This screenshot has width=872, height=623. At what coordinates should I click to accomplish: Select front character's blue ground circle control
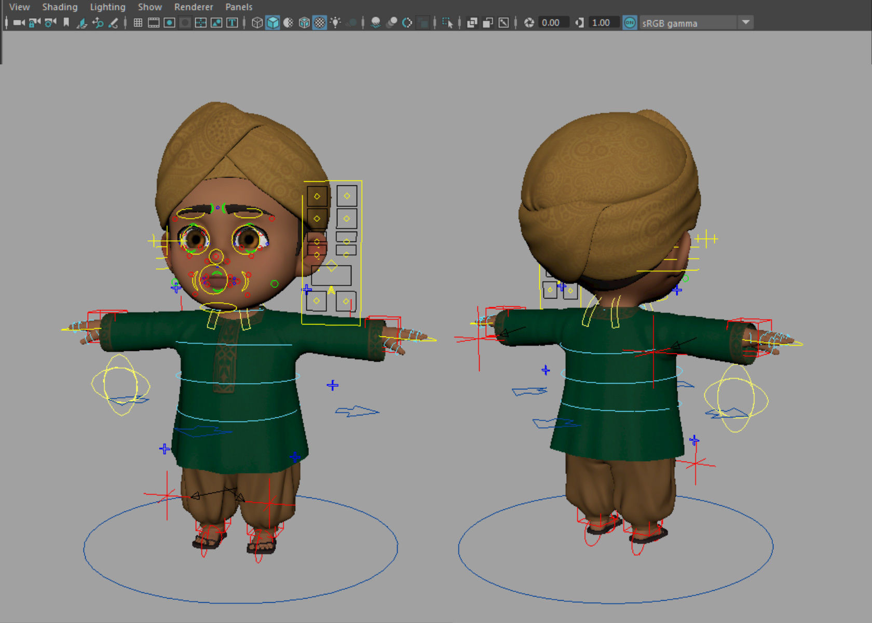(x=241, y=603)
